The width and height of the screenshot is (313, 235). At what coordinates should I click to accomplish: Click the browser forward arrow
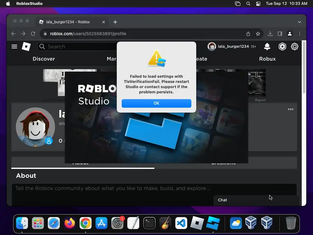(x=23, y=34)
